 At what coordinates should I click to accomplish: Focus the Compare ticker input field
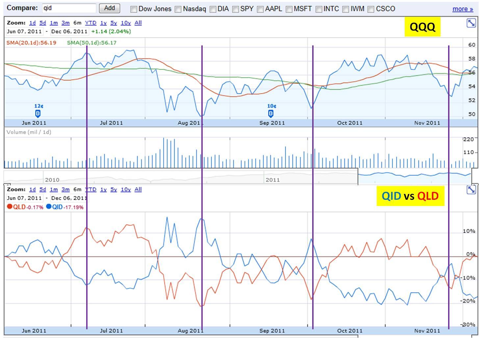click(69, 8)
